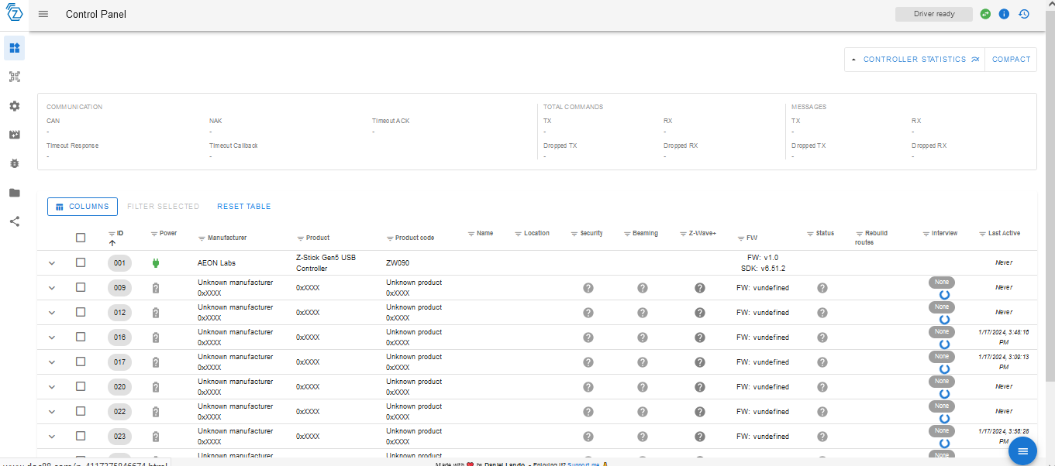
Task: Switch to Compact view
Action: point(1011,60)
